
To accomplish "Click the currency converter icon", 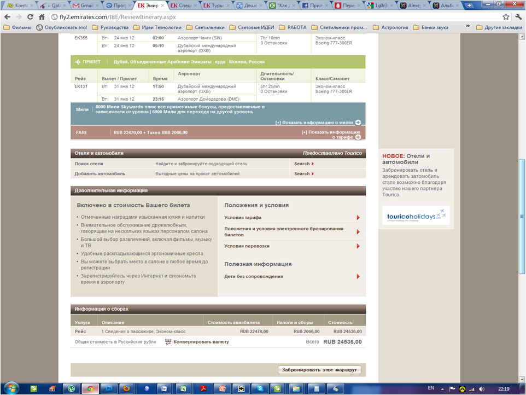I will coord(168,341).
